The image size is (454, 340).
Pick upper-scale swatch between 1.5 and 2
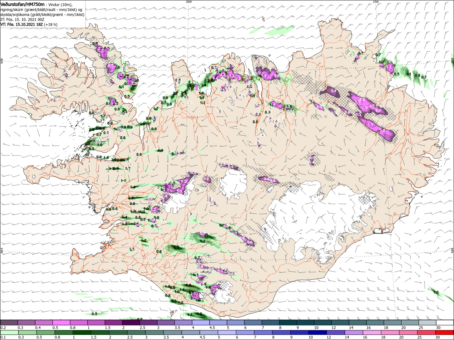click(x=113, y=323)
